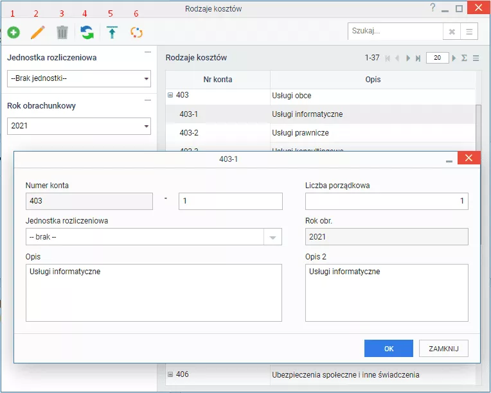Image resolution: width=491 pixels, height=393 pixels.
Task: Click the ZAMKNIJ button
Action: pyautogui.click(x=443, y=348)
